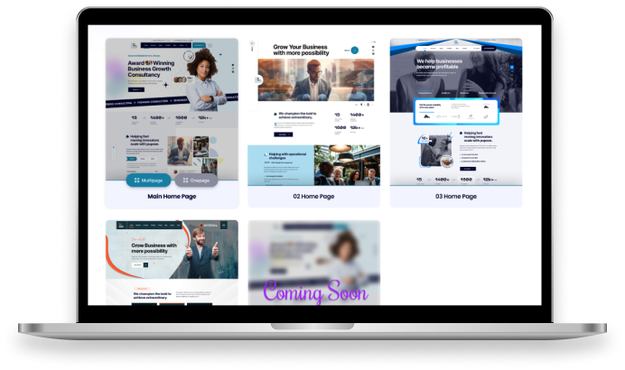Click the dark navigation bar in Main Home preview
625x370 pixels.
point(168,44)
